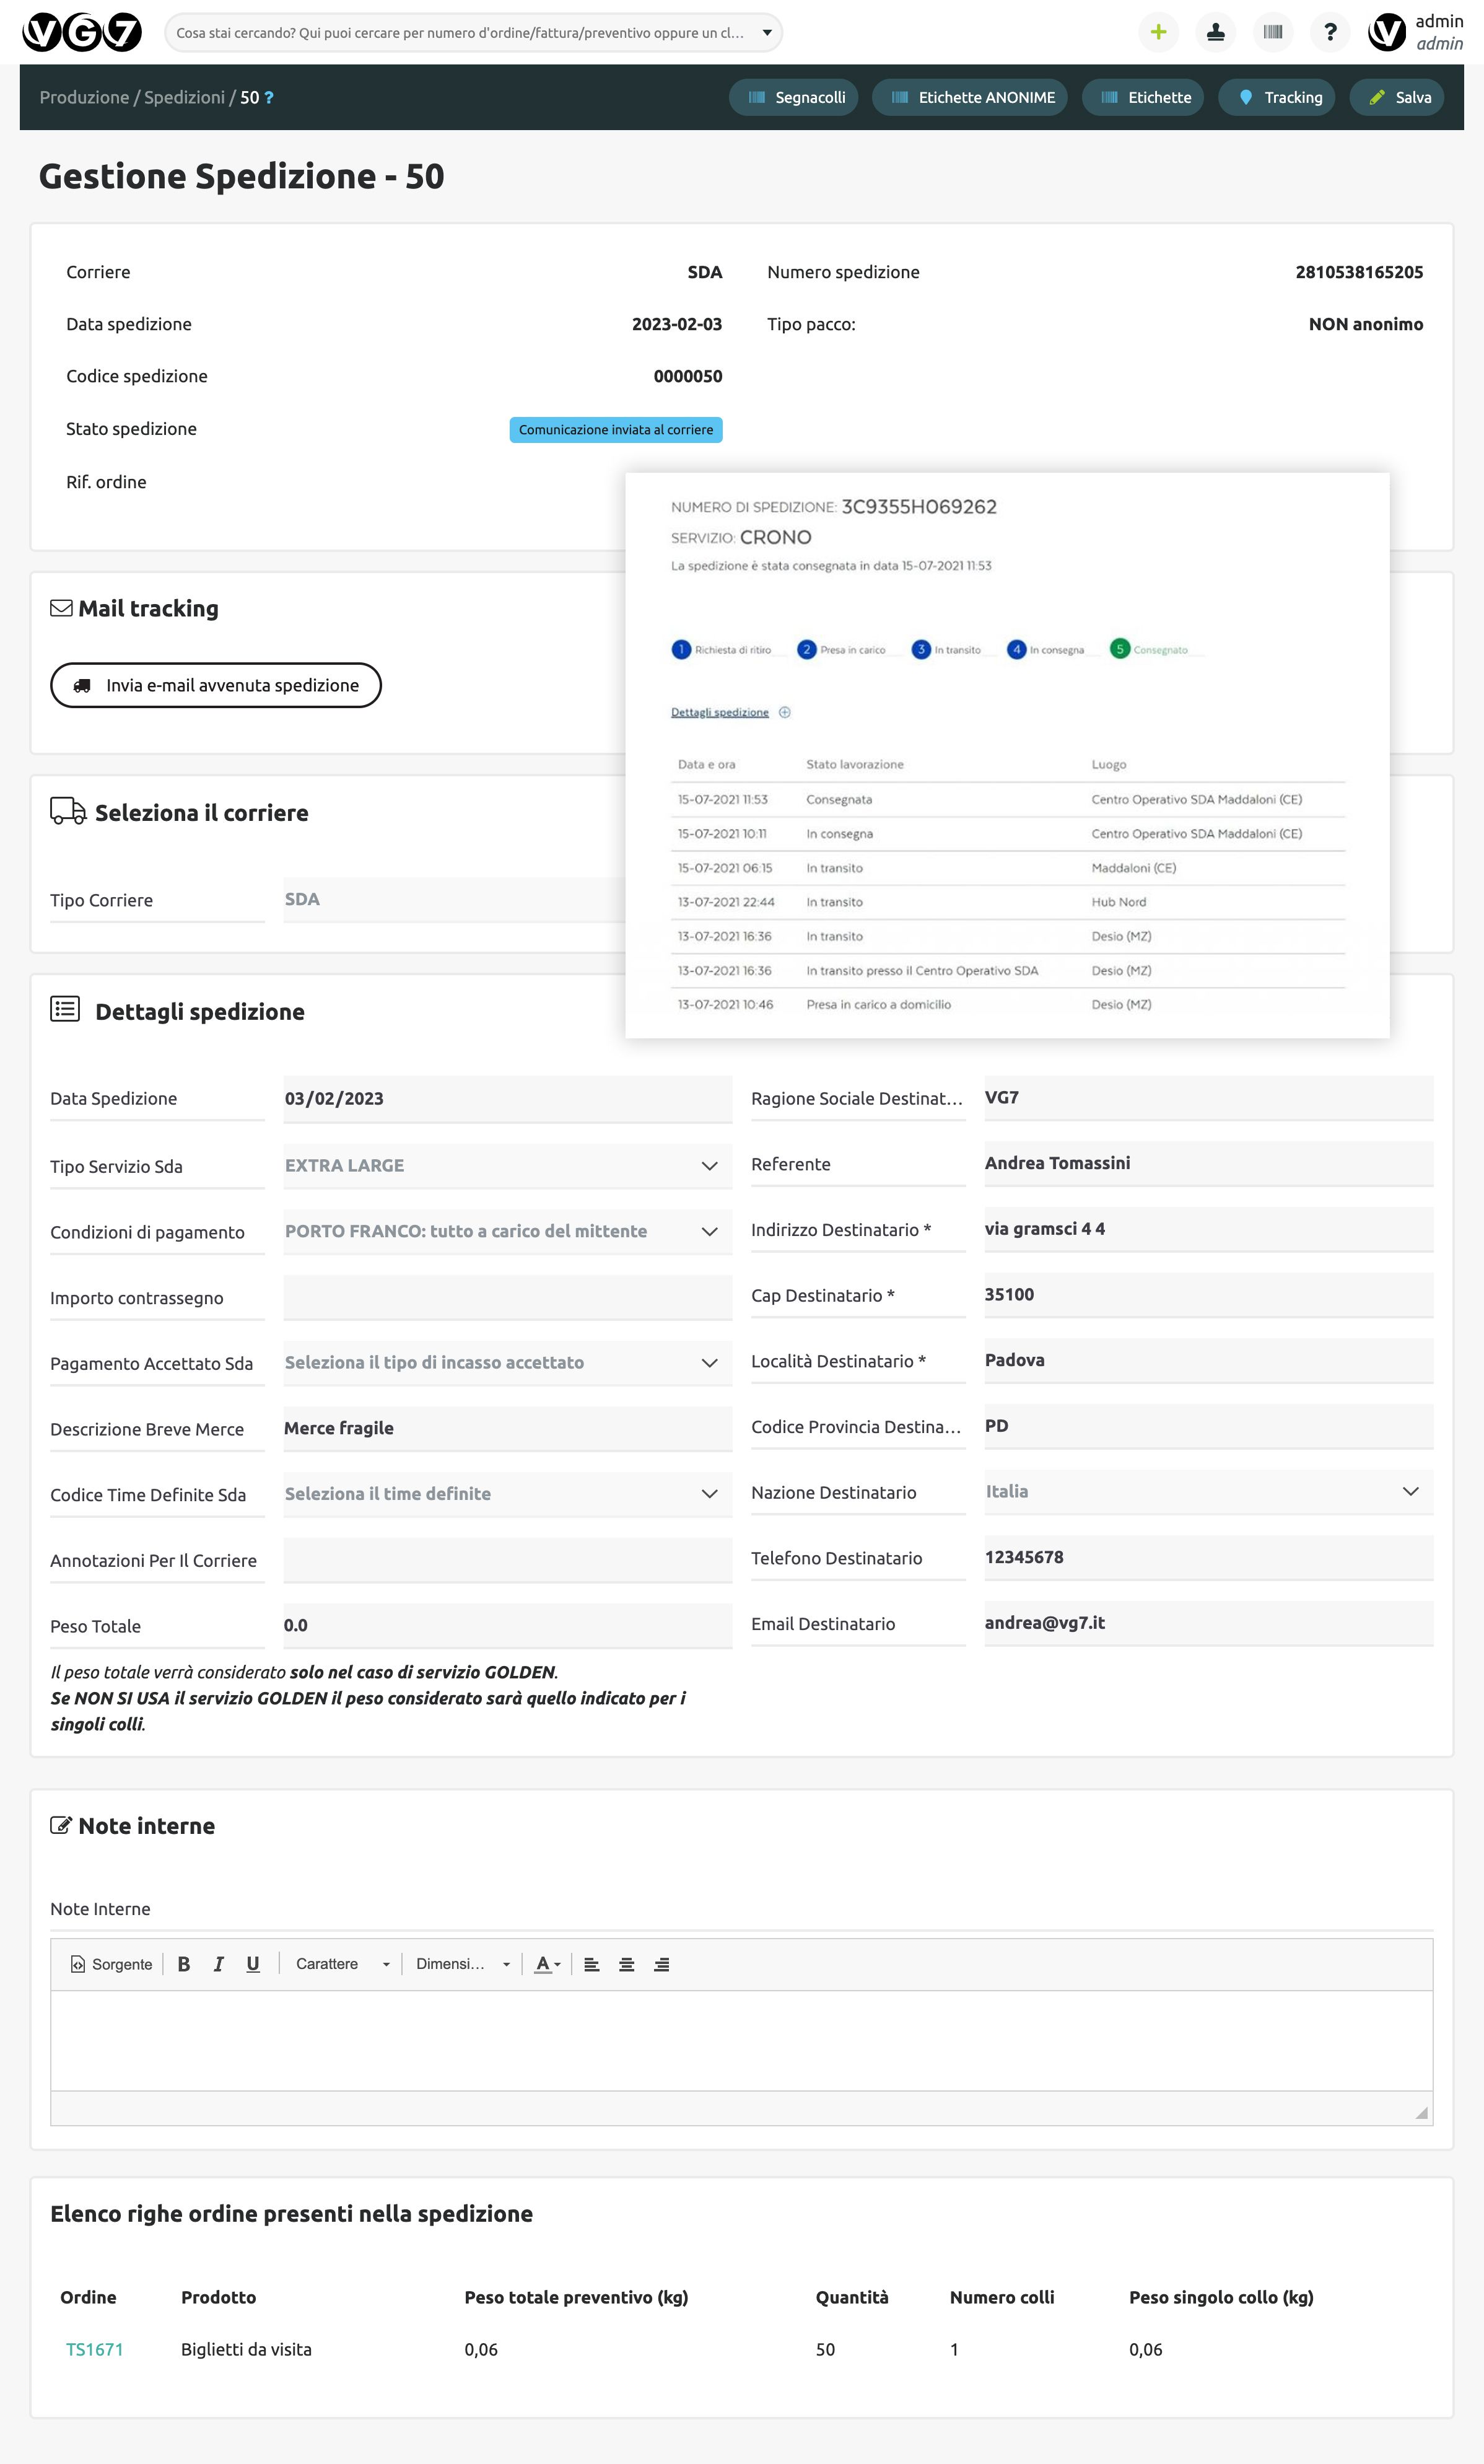Screen dimensions: 1484x2464
Task: Click the green plus add icon
Action: tap(1158, 32)
